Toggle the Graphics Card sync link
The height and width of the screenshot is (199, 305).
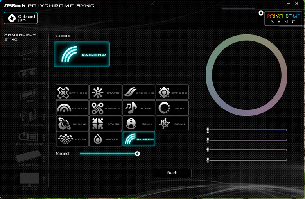pos(44,74)
